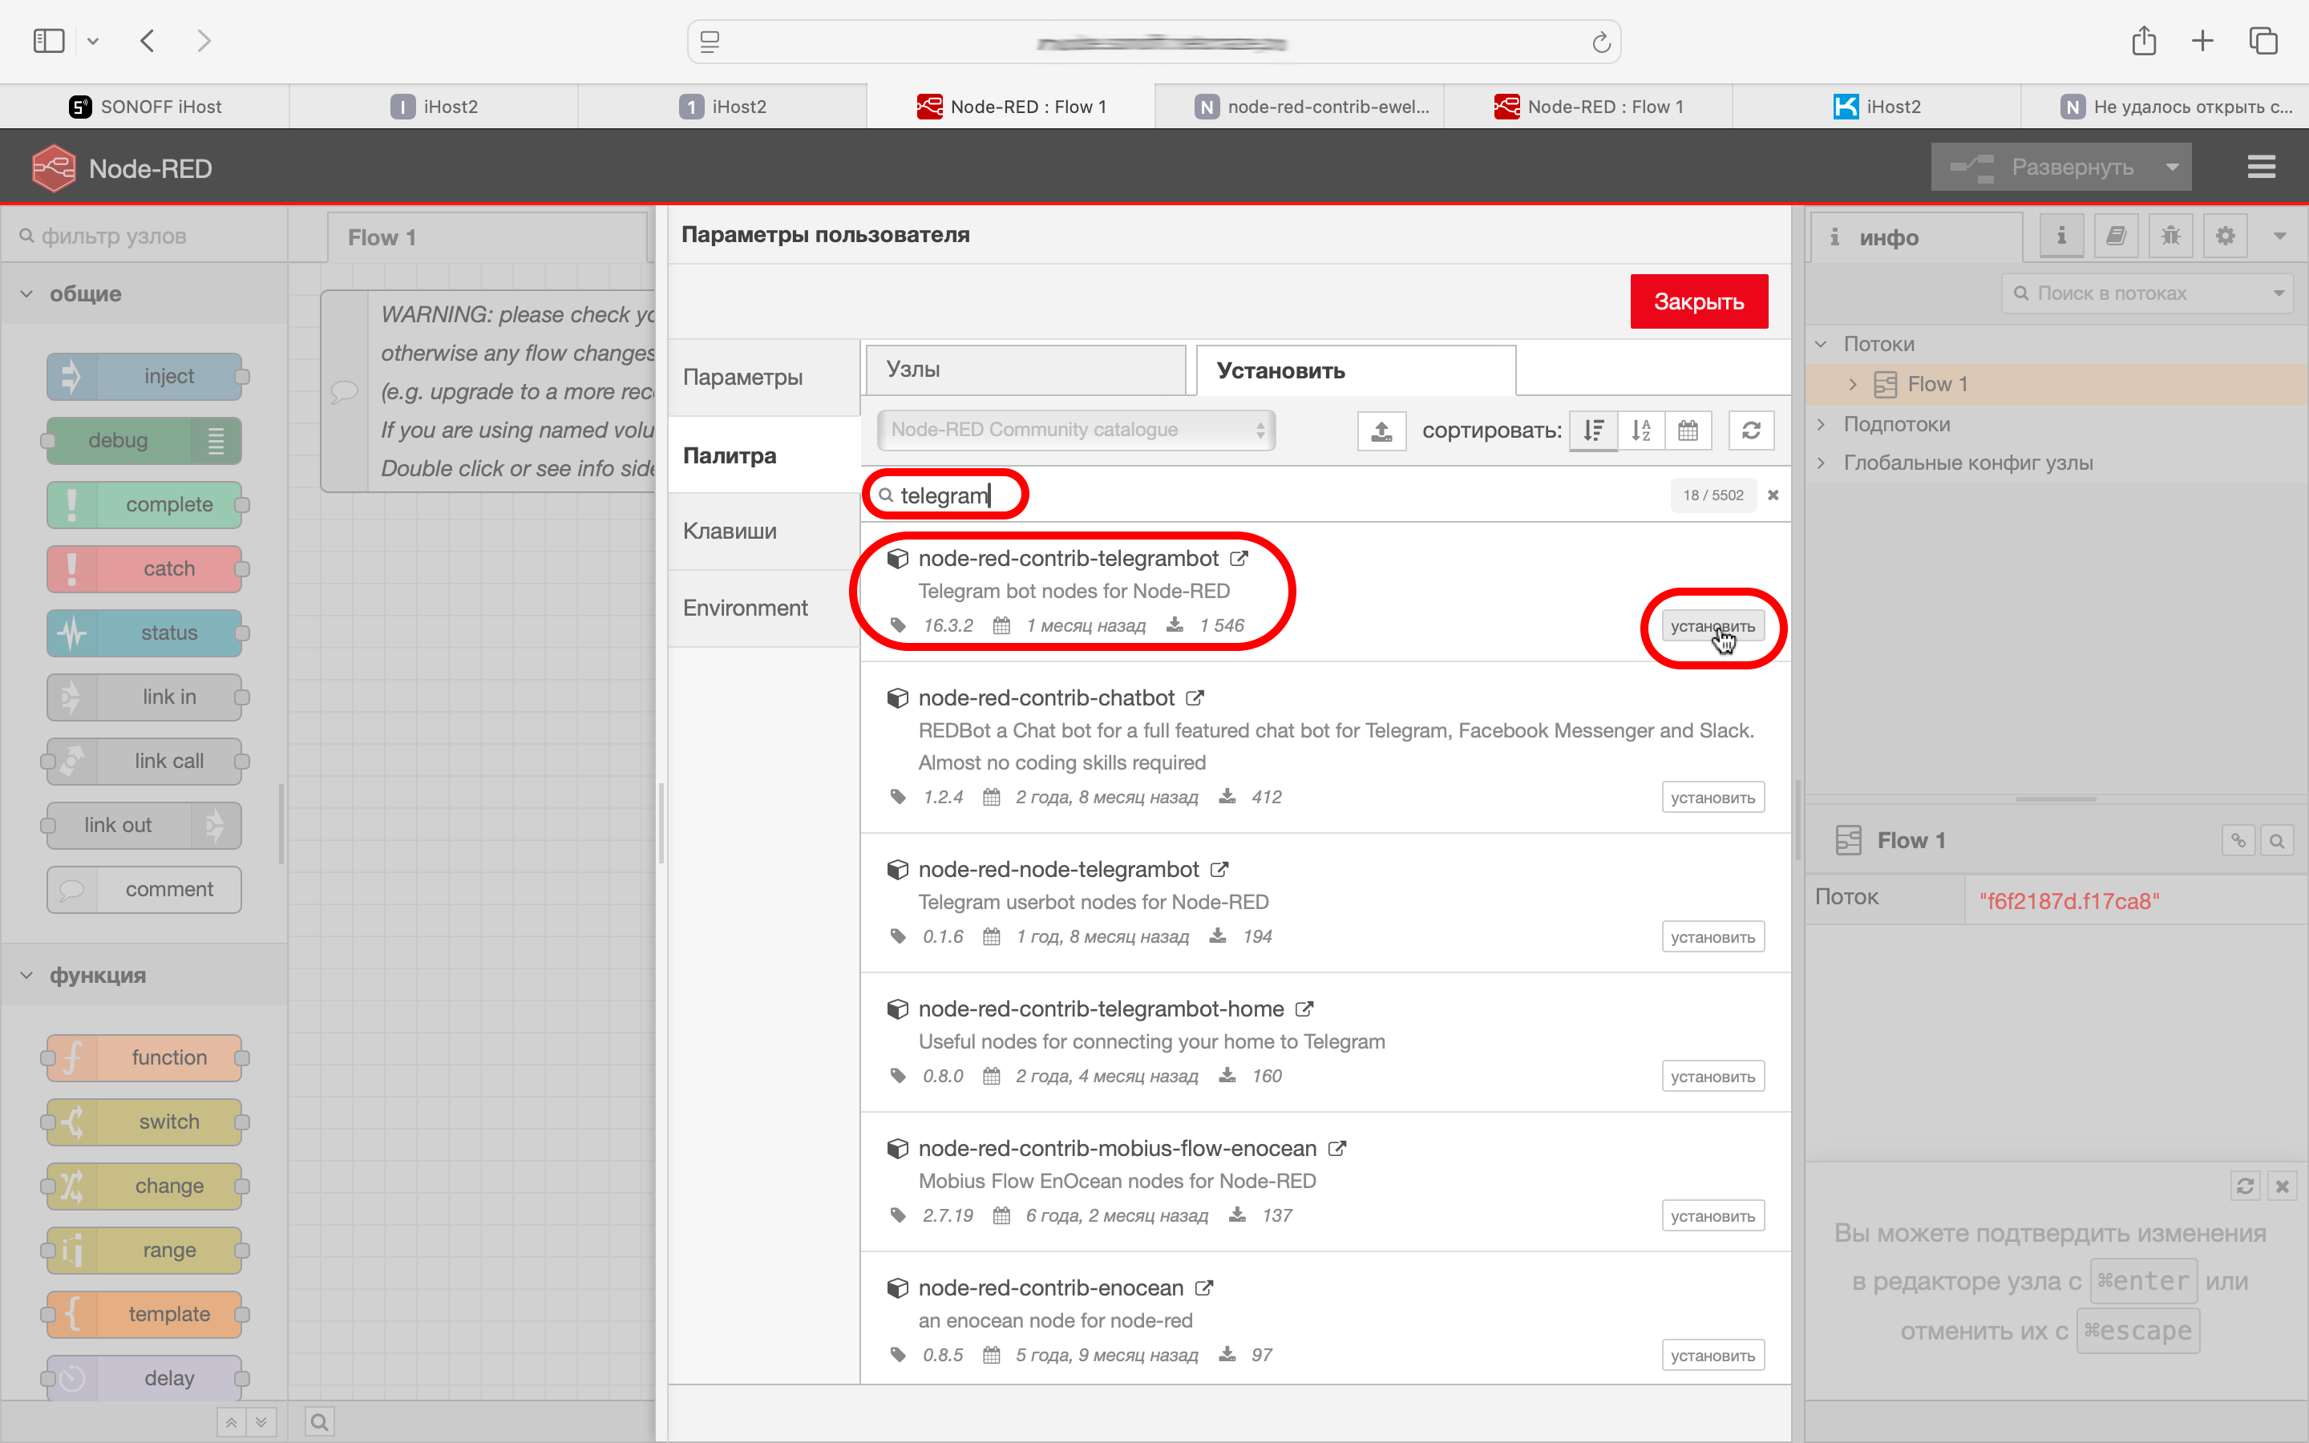Open the Deploy dropdown arrow
Viewport: 2309px width, 1443px height.
click(2173, 167)
